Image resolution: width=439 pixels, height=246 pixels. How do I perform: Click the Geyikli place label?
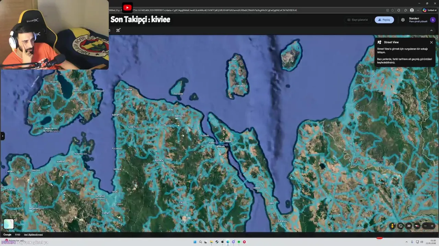coord(170,110)
